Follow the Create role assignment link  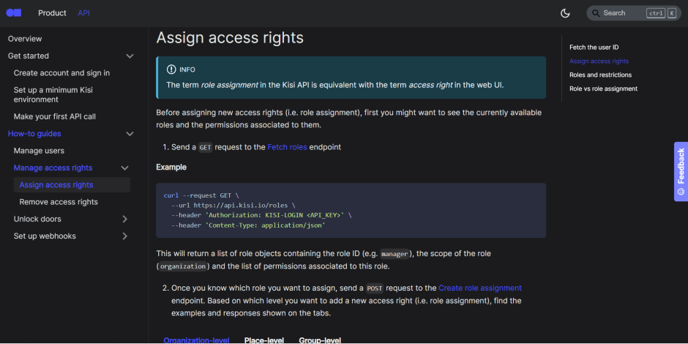pyautogui.click(x=480, y=288)
